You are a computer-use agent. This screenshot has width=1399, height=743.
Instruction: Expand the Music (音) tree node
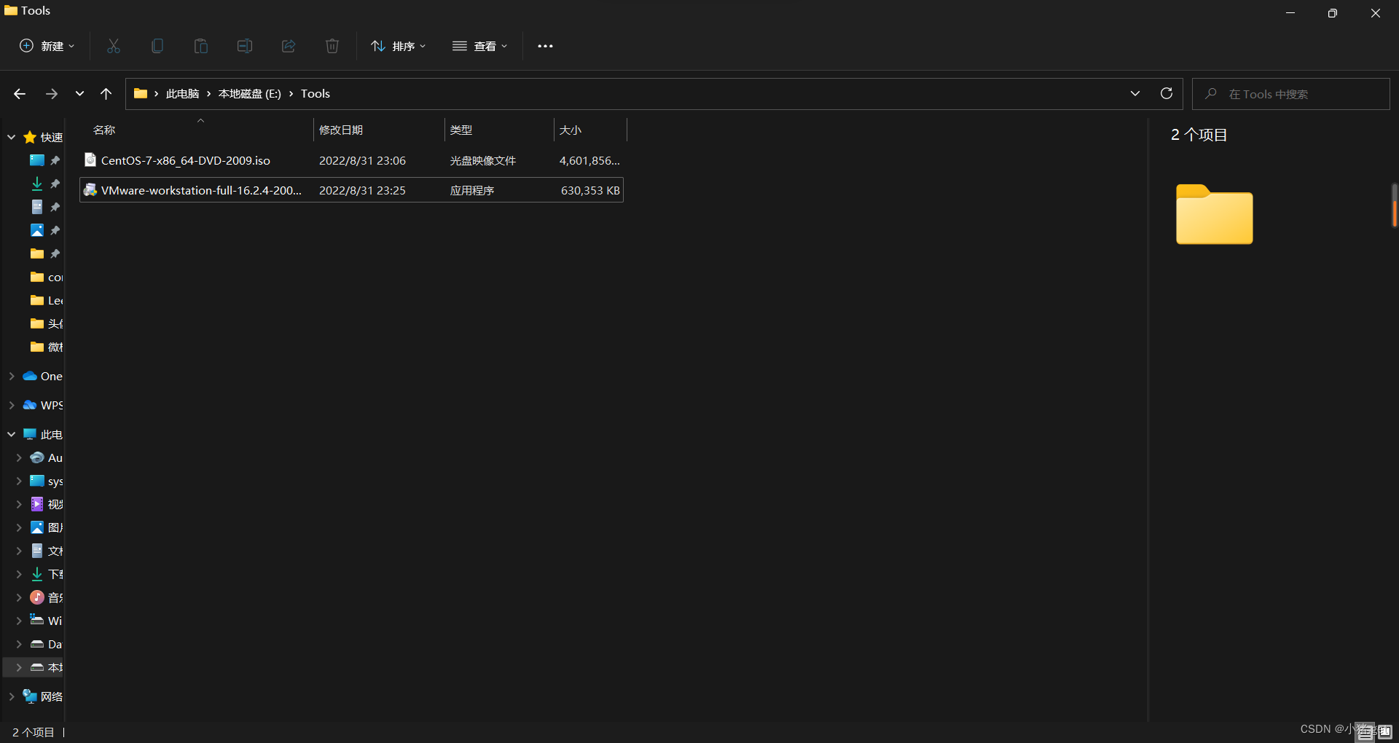coord(19,597)
